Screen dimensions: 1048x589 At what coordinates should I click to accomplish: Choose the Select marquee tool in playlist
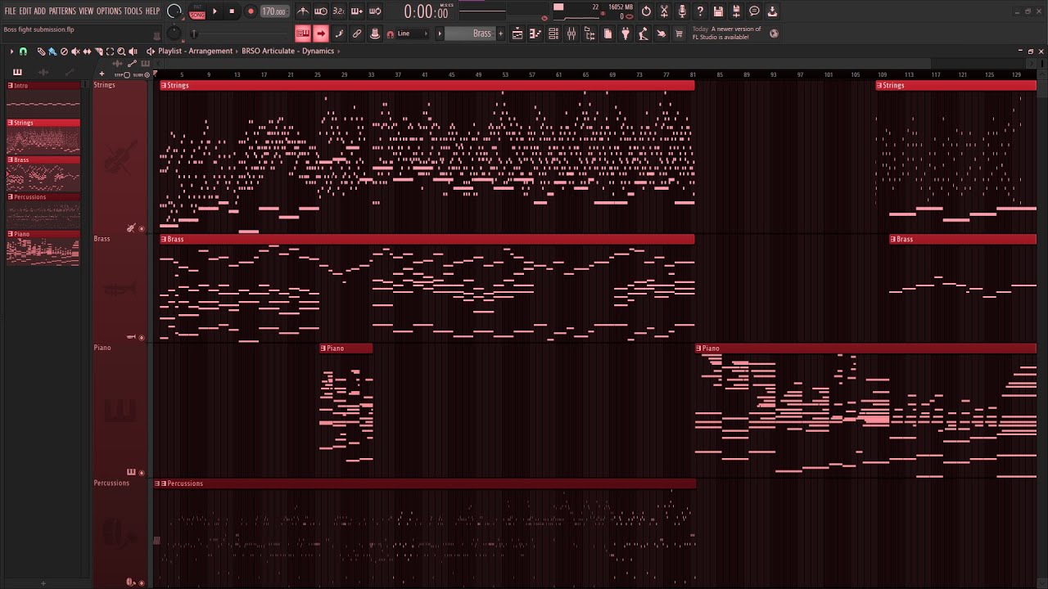(110, 51)
